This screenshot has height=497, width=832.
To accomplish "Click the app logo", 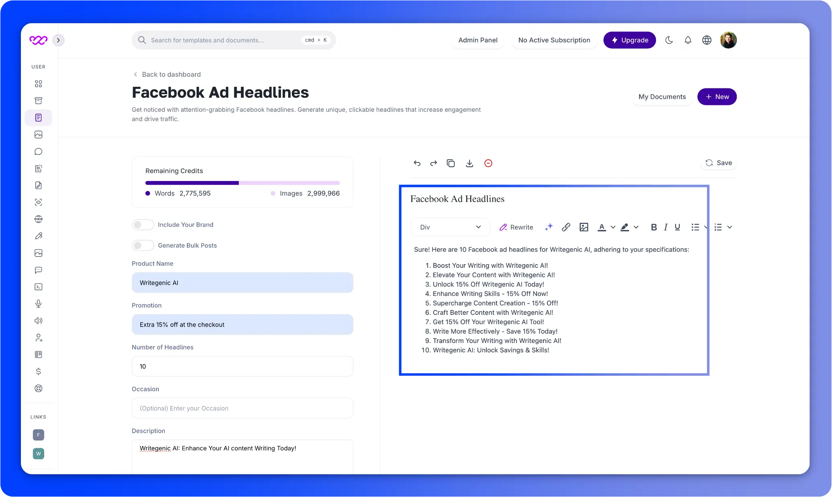I will click(x=38, y=40).
